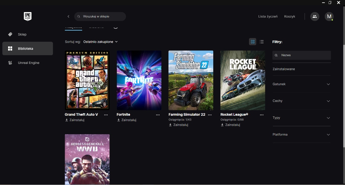Screen dimensions: 345x185
Task: Open Rocket League cover art
Action: [243, 80]
